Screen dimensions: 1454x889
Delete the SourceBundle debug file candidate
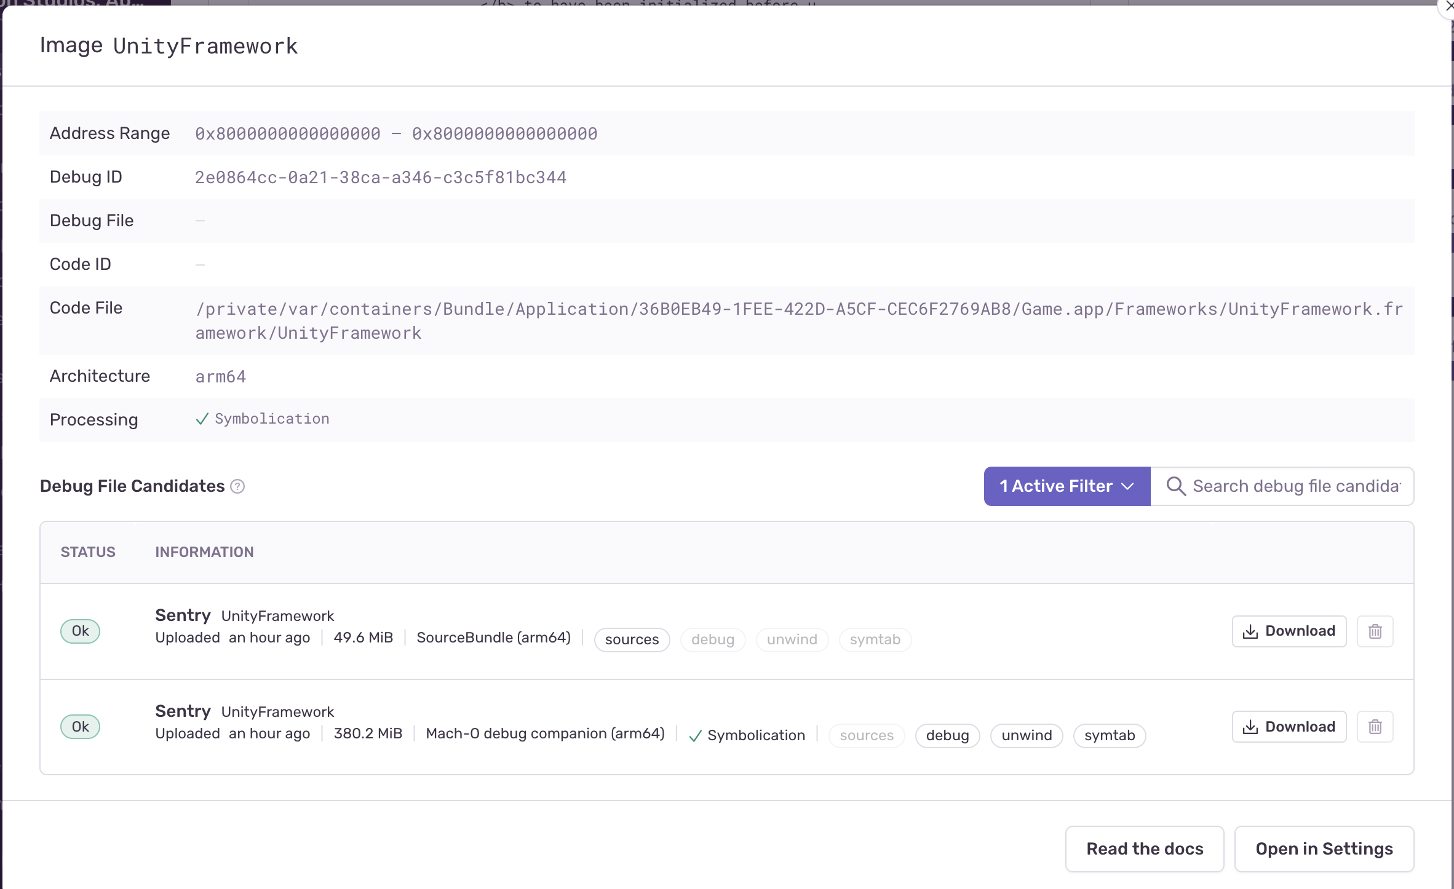click(1375, 631)
